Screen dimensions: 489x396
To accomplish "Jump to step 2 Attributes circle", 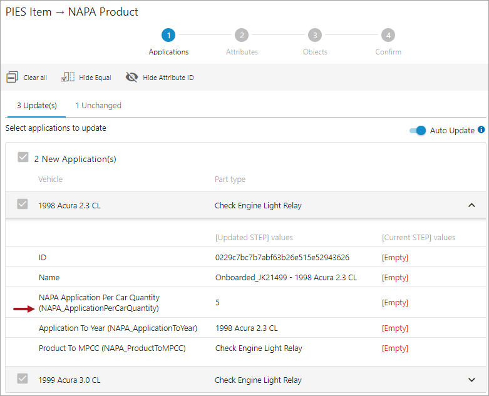I will pos(242,35).
